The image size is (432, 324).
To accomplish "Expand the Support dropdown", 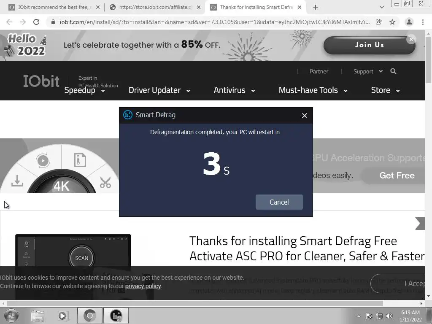I will pos(368,71).
